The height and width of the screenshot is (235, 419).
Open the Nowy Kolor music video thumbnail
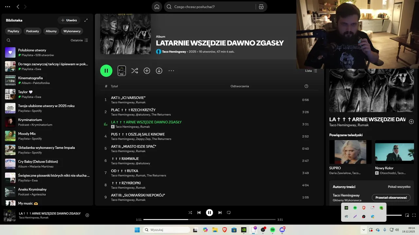click(394, 152)
